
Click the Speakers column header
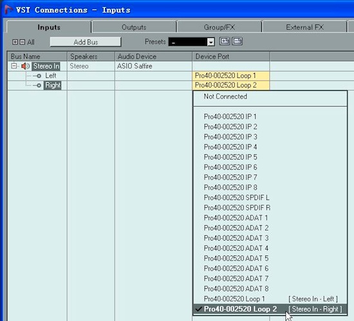click(91, 57)
